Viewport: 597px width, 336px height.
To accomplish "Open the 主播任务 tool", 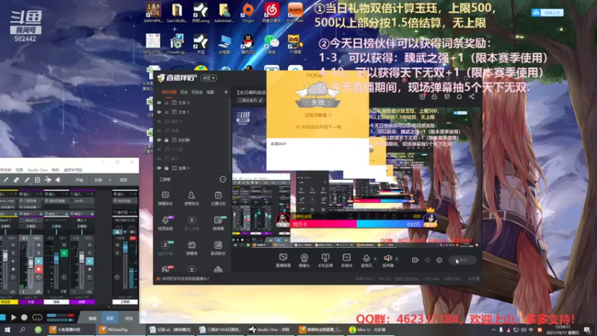I will 218,199.
